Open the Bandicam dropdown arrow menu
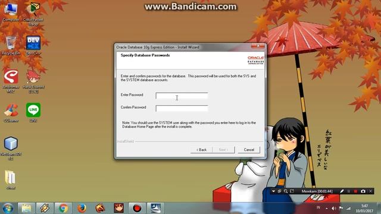Image resolution: width=381 pixels, height=214 pixels. pos(273,191)
